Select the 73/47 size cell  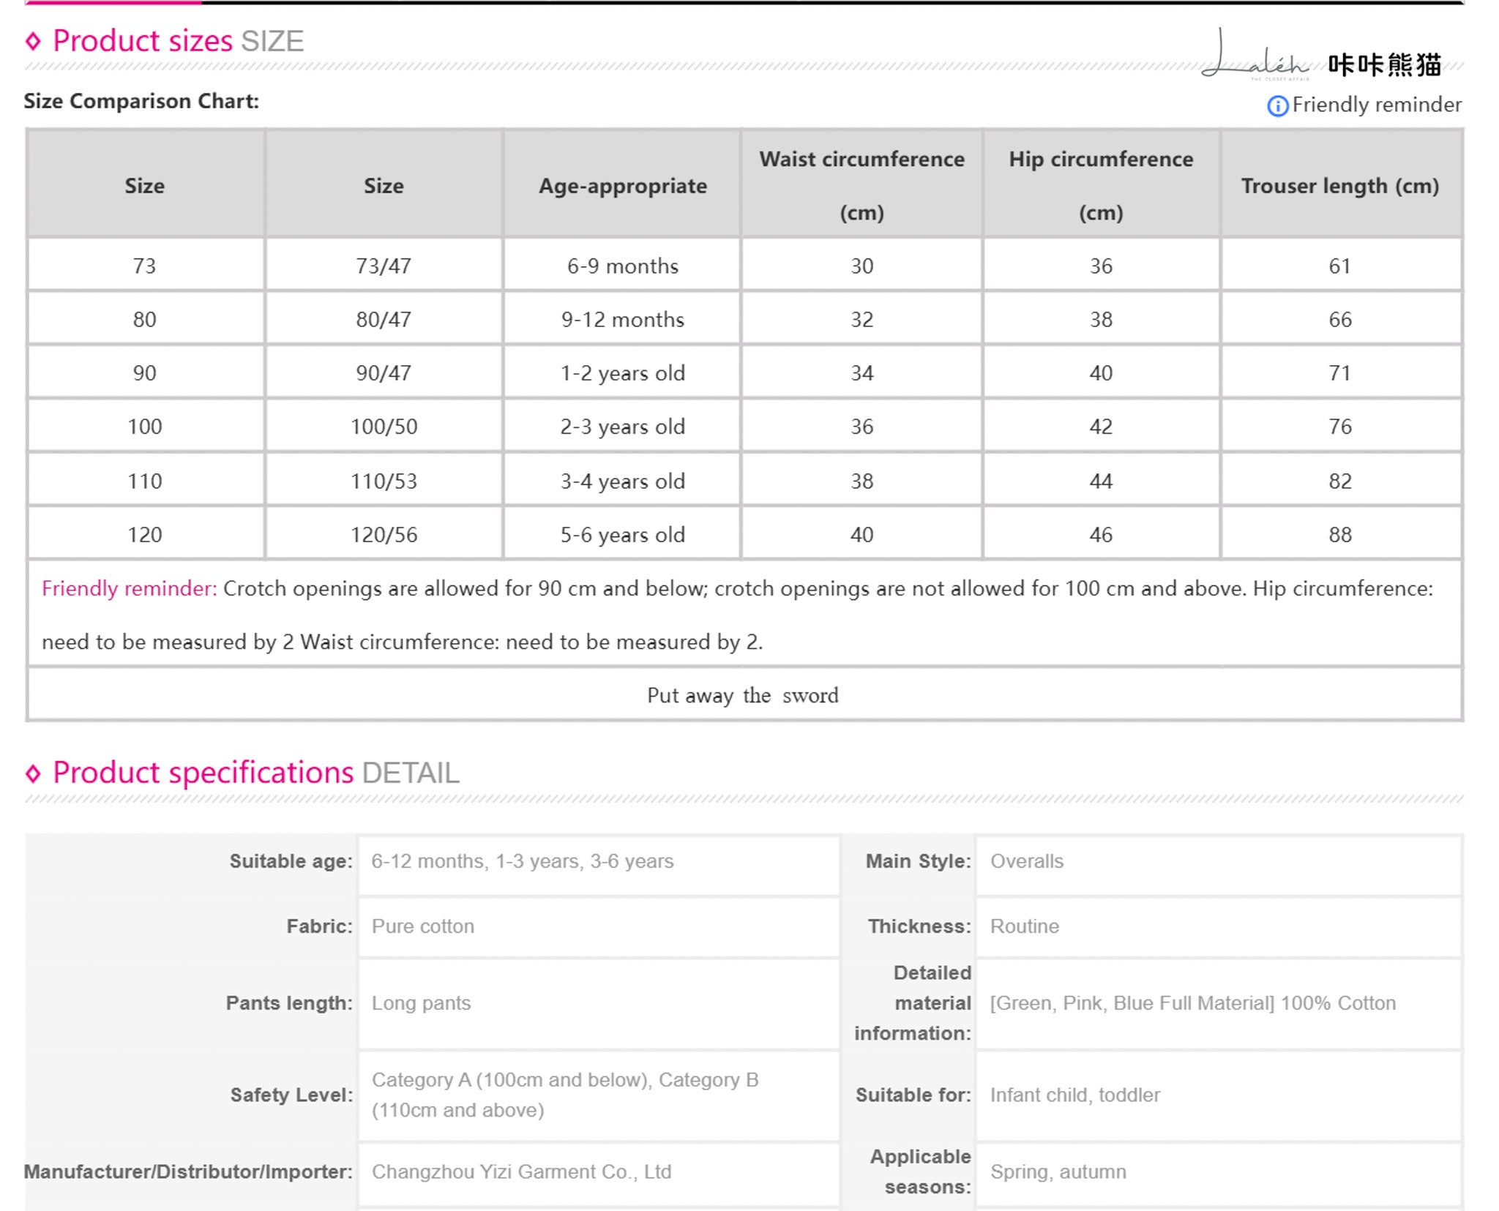click(x=384, y=266)
